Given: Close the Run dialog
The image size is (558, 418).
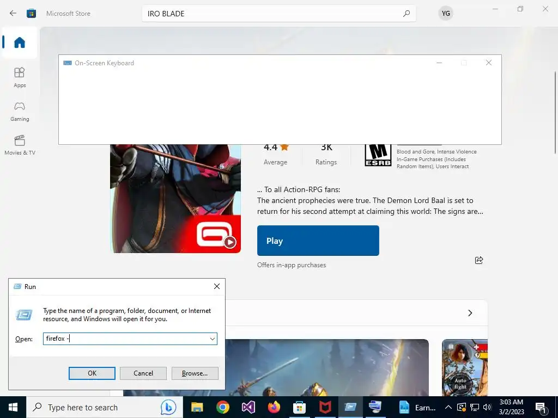Looking at the screenshot, I should click(217, 286).
